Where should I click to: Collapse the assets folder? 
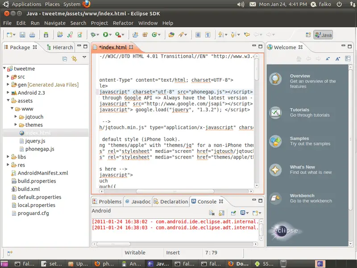(x=8, y=100)
